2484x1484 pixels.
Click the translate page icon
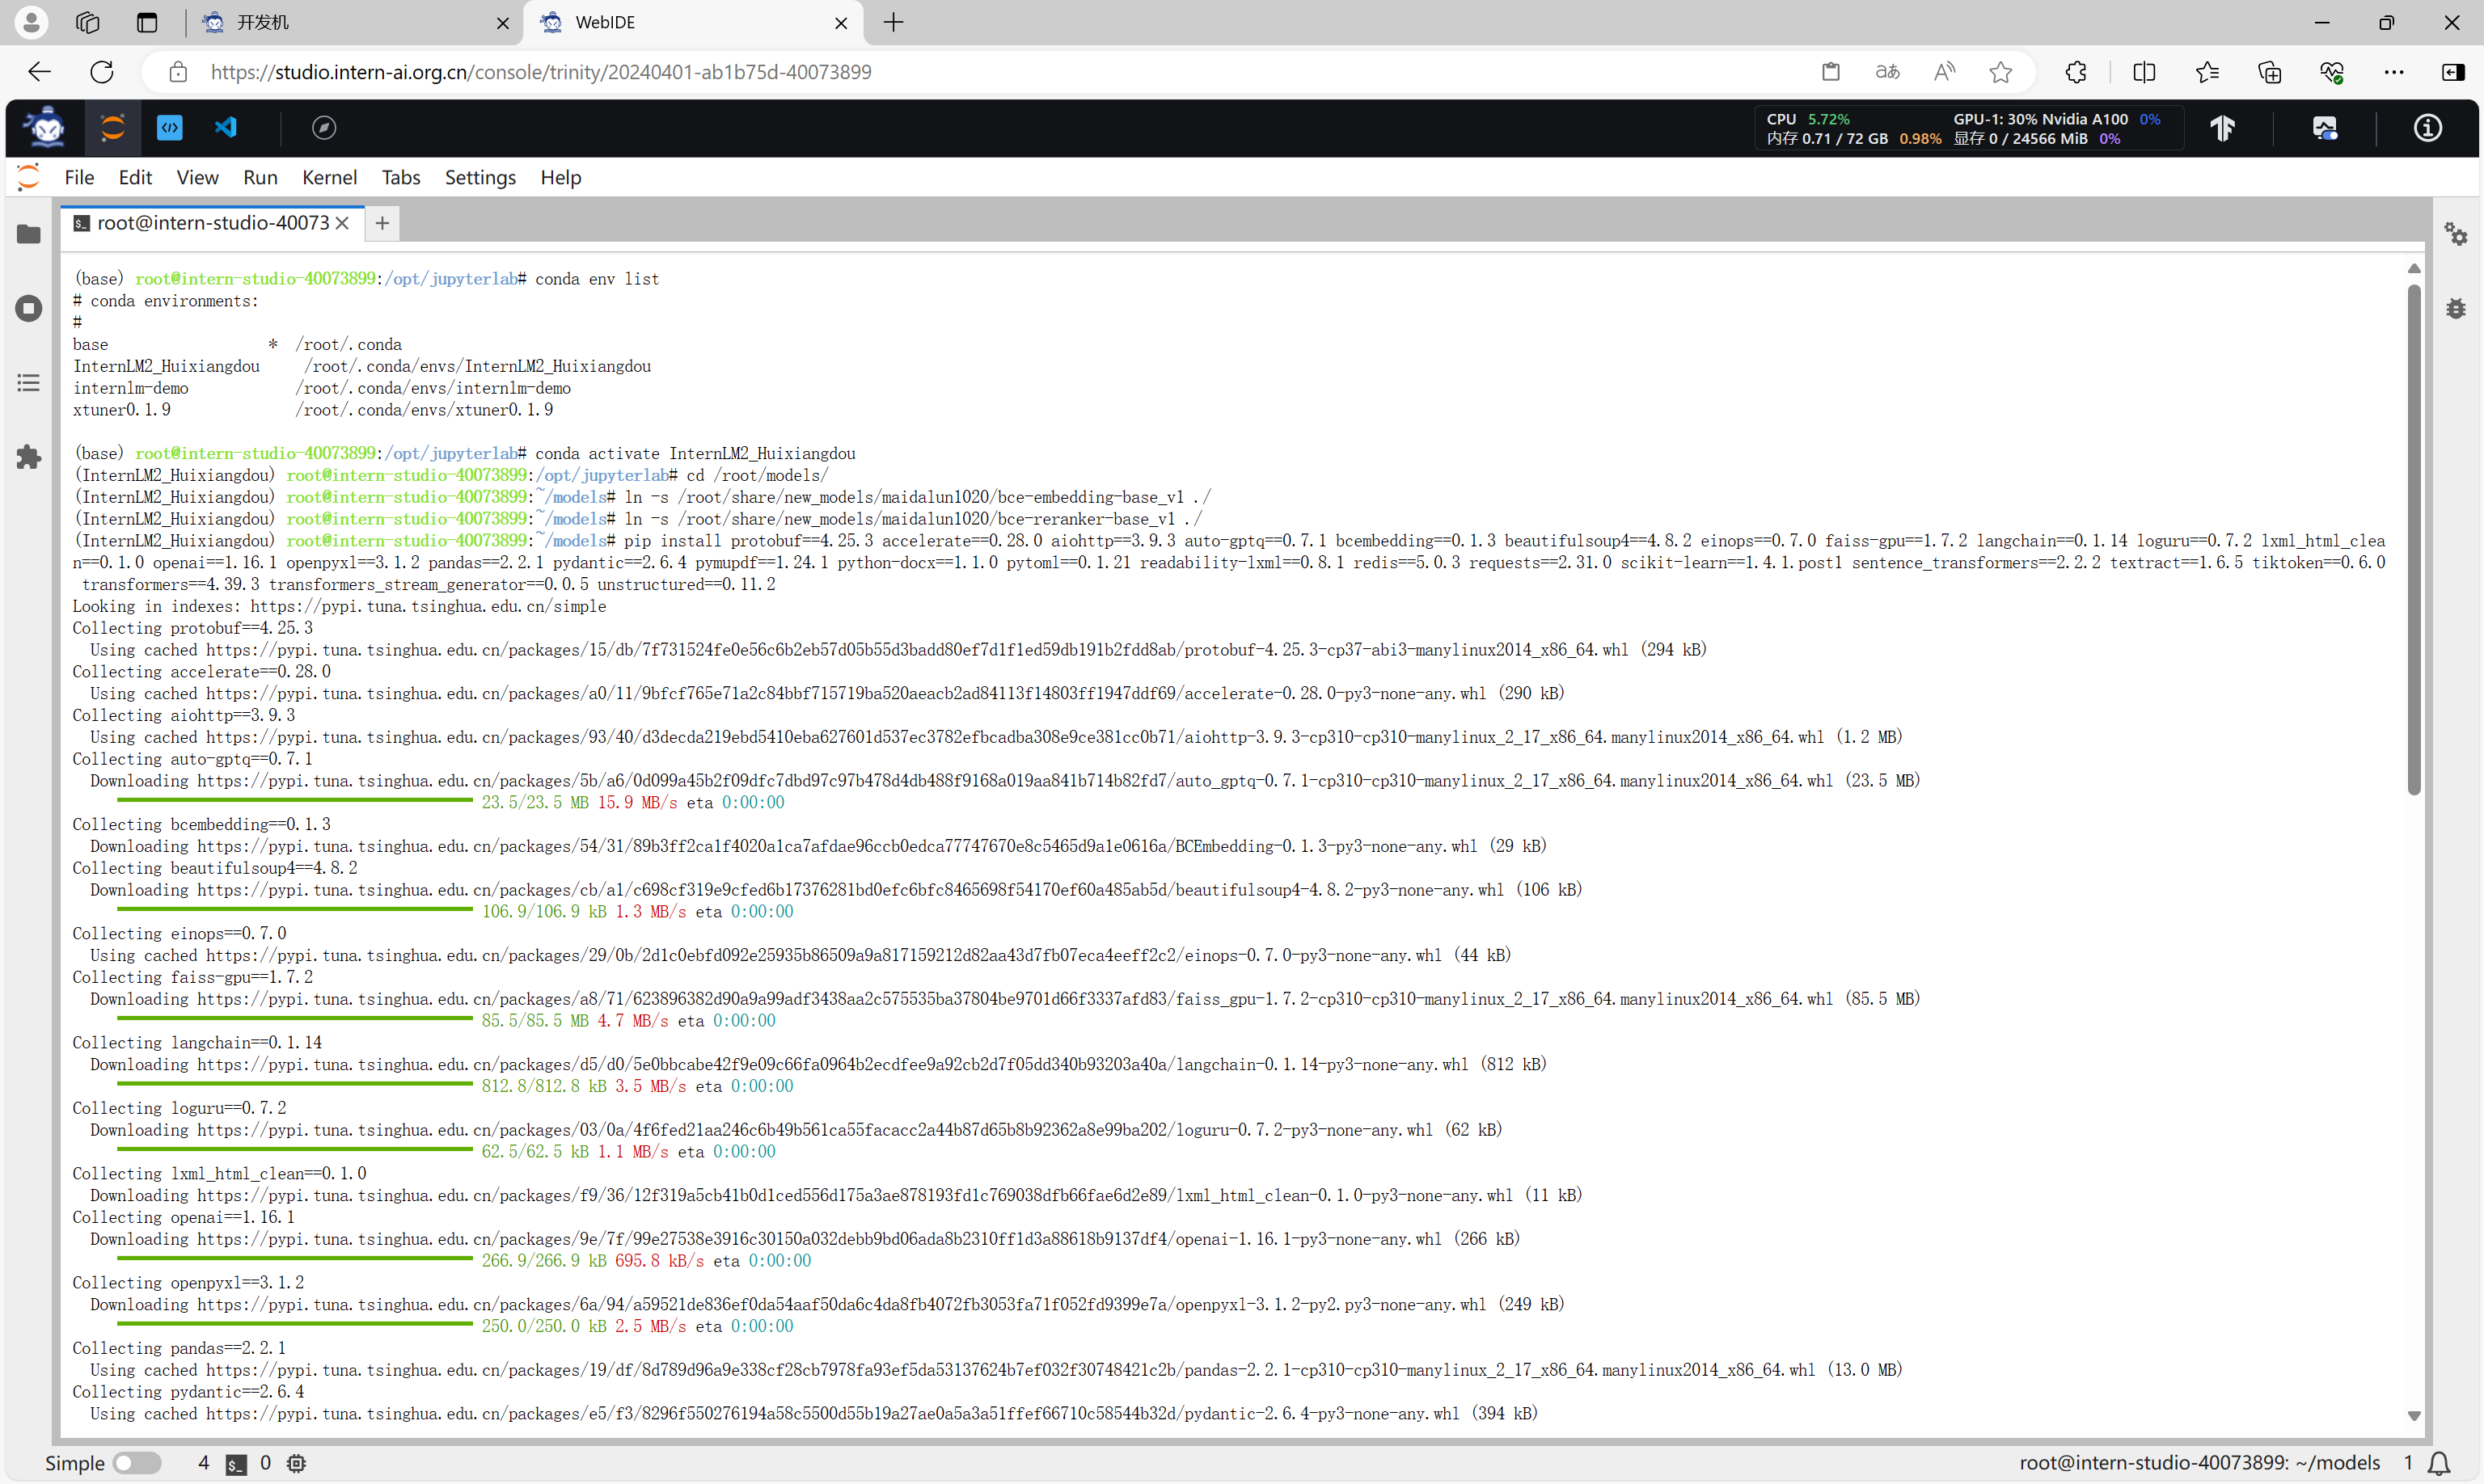coord(1886,72)
